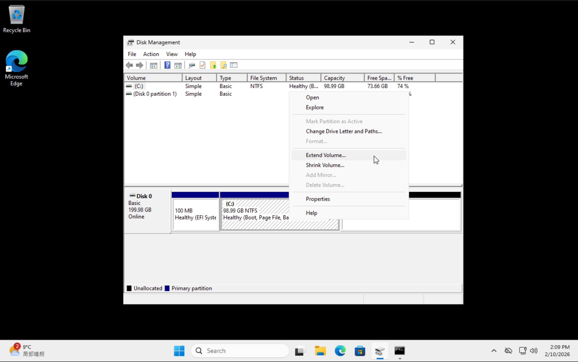
Task: Open Command Prompt from the taskbar
Action: pos(399,351)
